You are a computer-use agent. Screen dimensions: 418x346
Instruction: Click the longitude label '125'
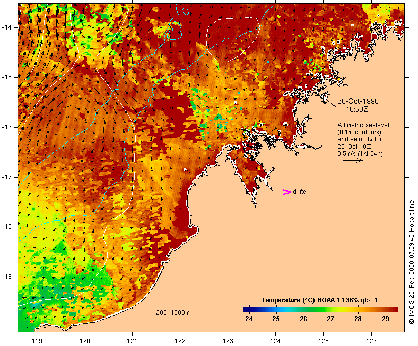click(323, 341)
